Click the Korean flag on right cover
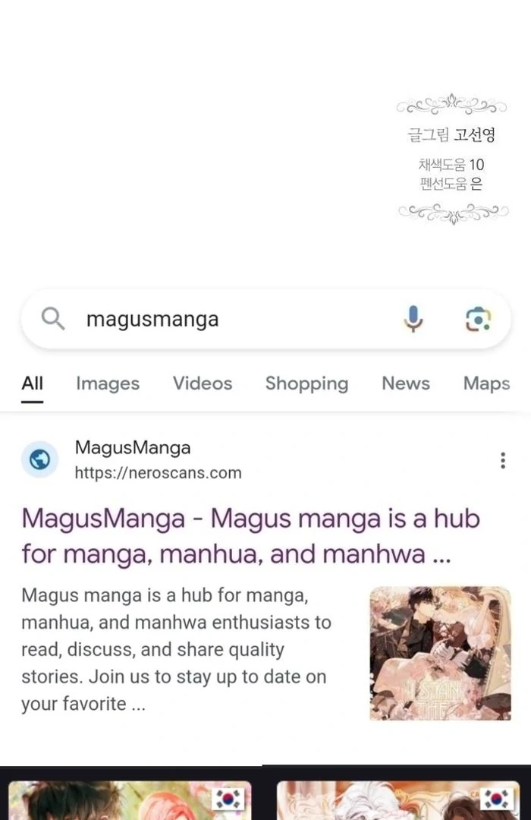Image resolution: width=531 pixels, height=820 pixels. click(497, 799)
